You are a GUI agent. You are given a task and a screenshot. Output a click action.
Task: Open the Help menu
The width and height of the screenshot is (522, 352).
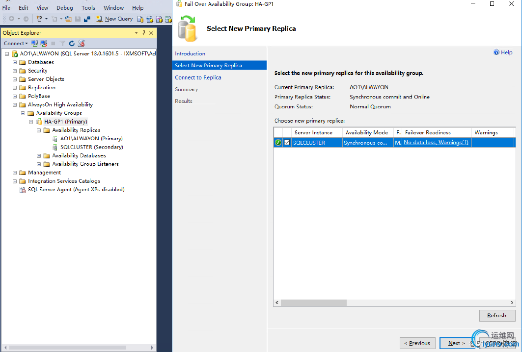137,8
